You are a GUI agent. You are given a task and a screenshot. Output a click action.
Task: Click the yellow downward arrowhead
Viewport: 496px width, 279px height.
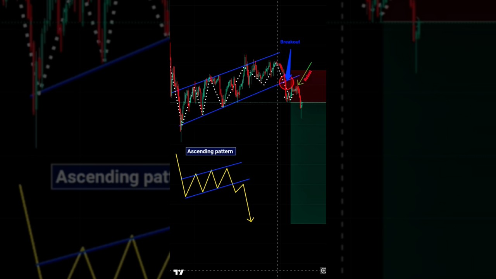point(251,220)
